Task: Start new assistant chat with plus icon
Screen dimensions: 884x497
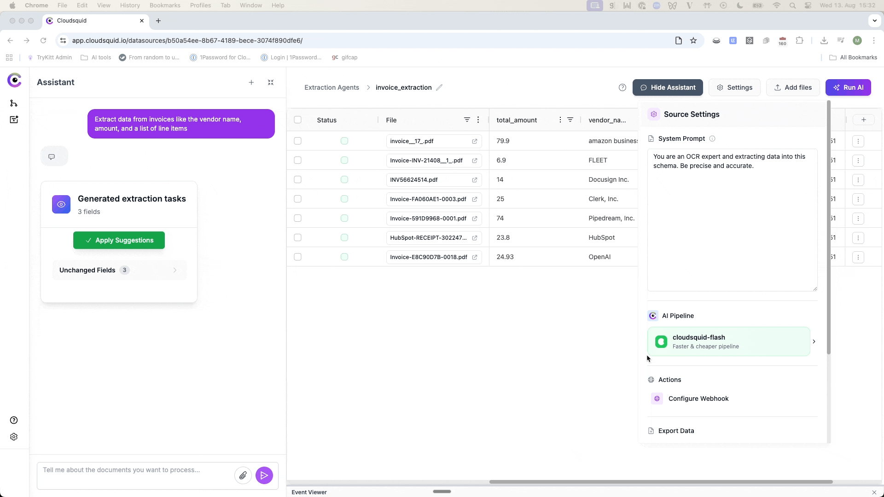Action: tap(251, 82)
